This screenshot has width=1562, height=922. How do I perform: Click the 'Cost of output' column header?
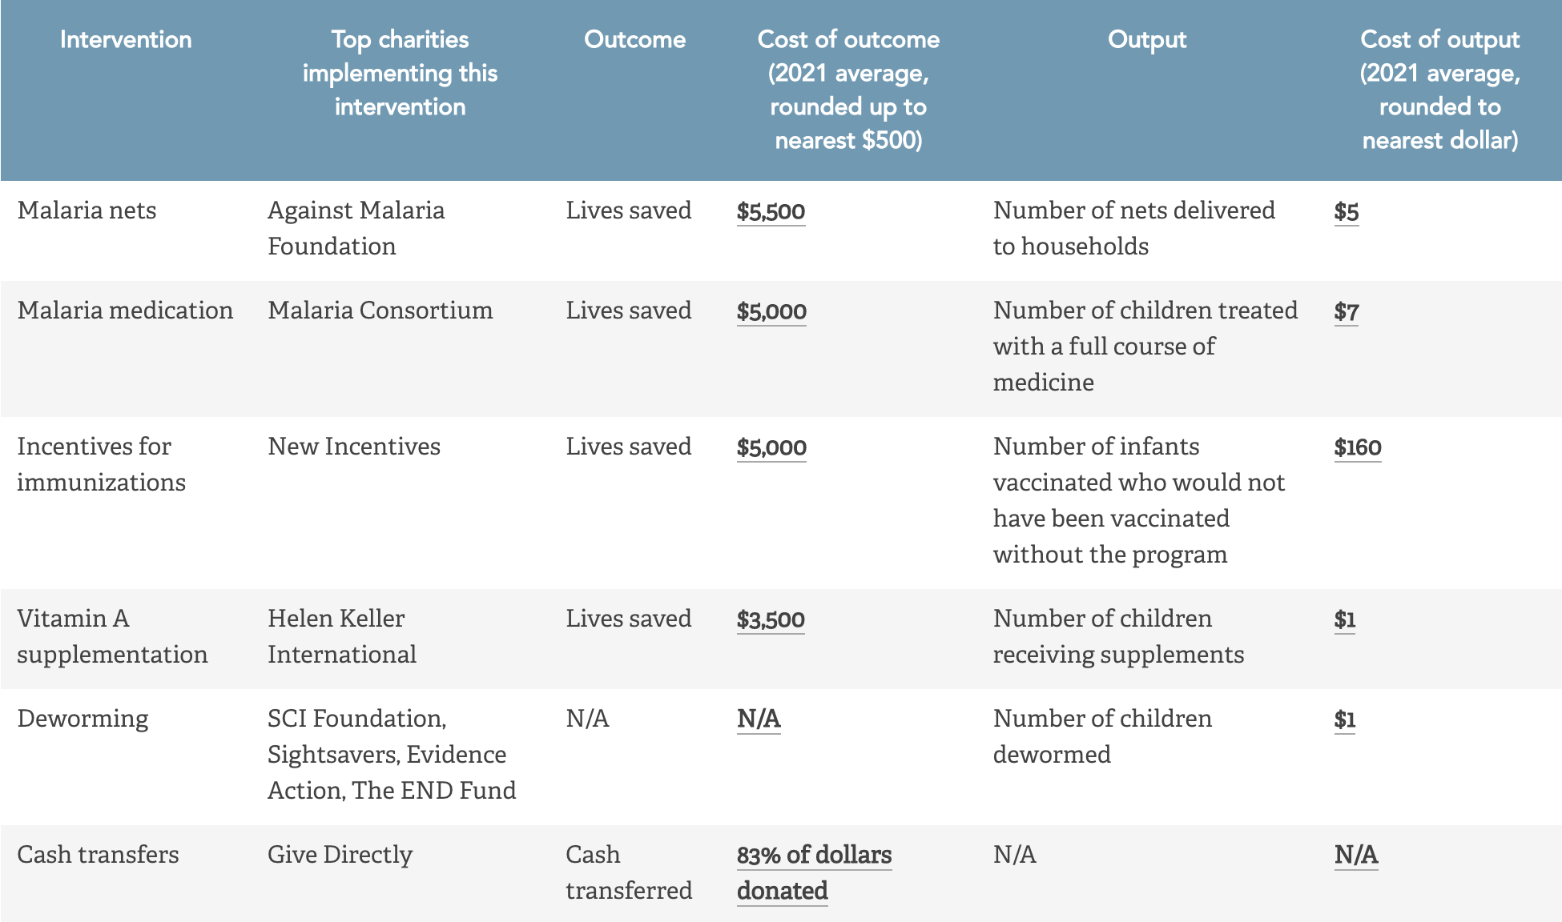coord(1439,89)
